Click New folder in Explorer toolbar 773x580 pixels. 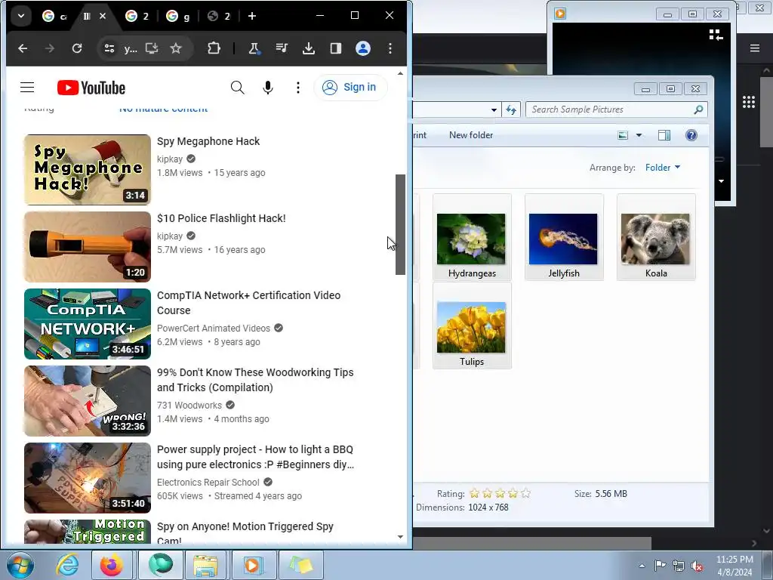[471, 135]
